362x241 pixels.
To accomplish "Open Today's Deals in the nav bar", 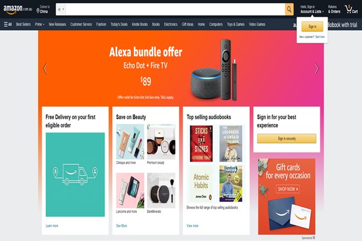I will (x=119, y=24).
